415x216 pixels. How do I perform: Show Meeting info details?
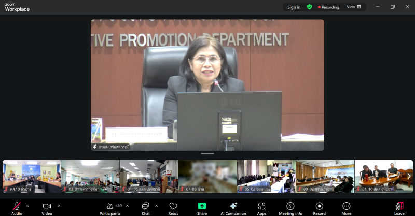click(x=290, y=206)
